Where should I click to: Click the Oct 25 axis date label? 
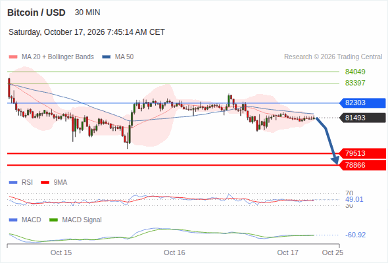(x=333, y=252)
